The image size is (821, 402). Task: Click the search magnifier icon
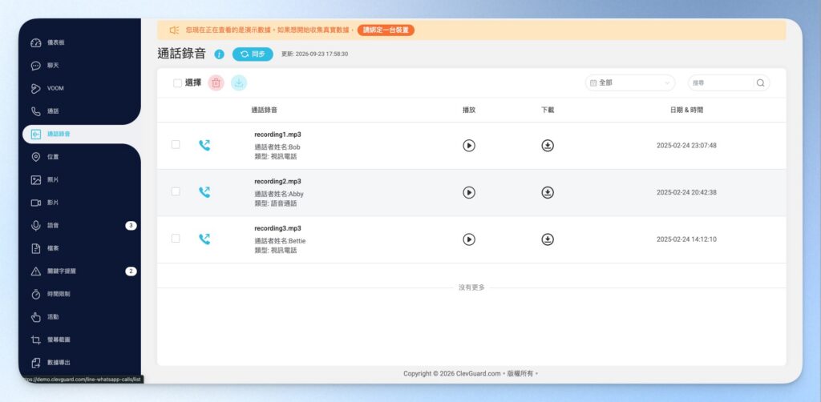pos(760,82)
